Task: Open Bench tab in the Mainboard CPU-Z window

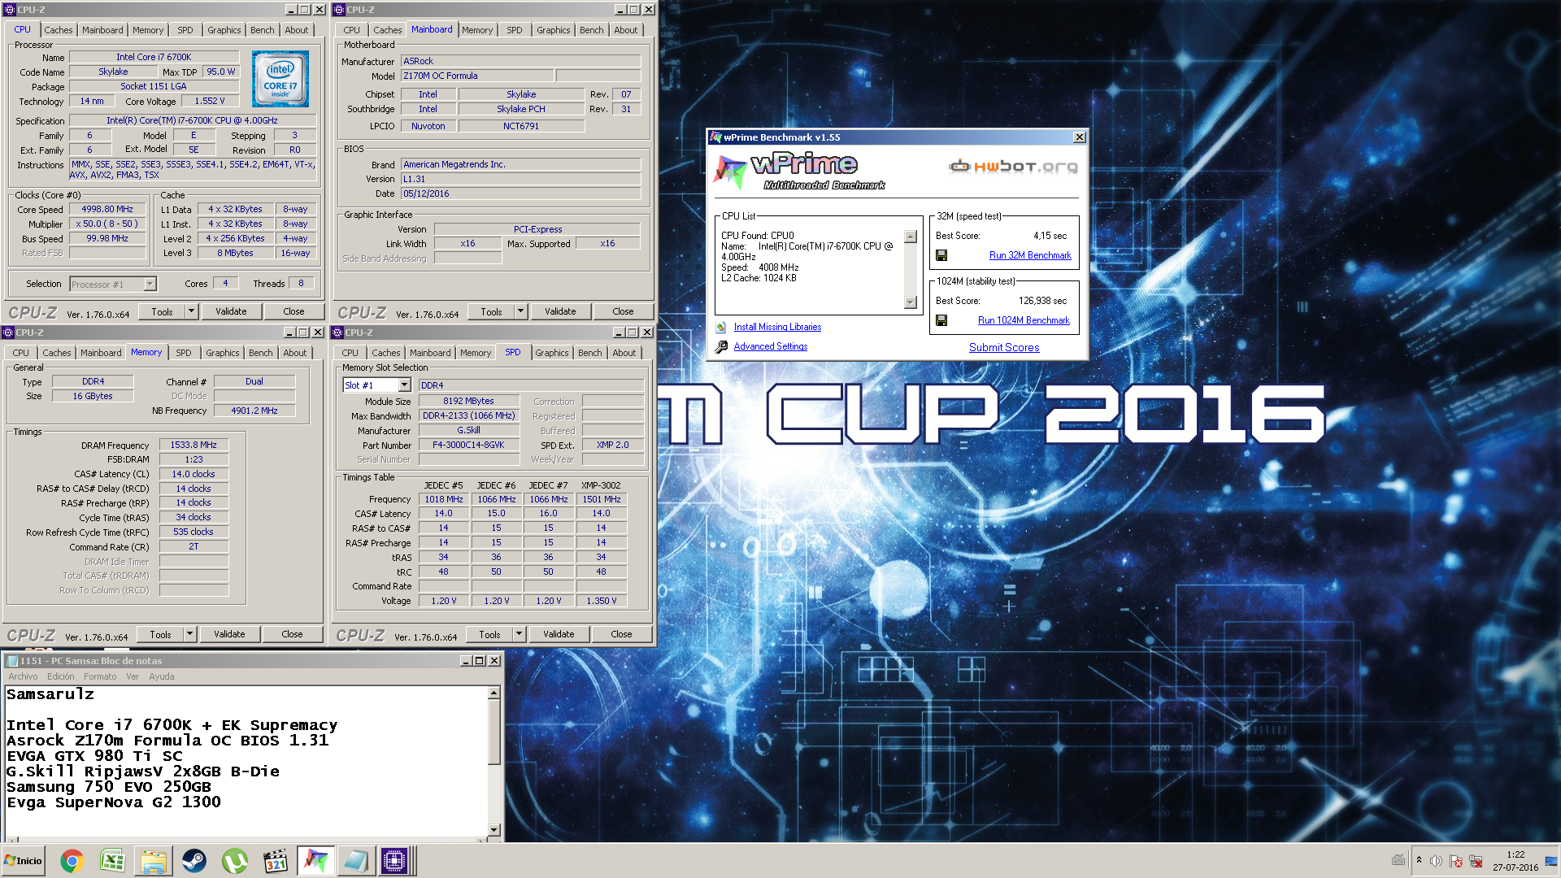Action: (x=591, y=30)
